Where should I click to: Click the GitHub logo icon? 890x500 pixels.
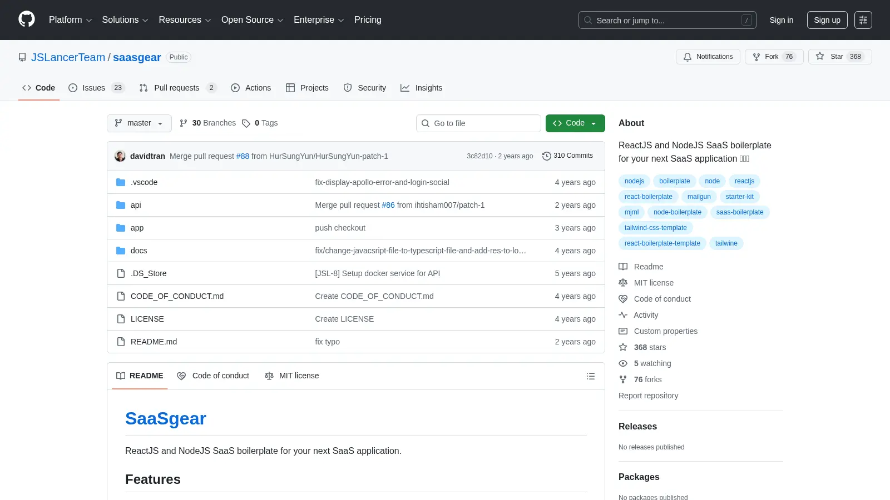click(x=27, y=19)
